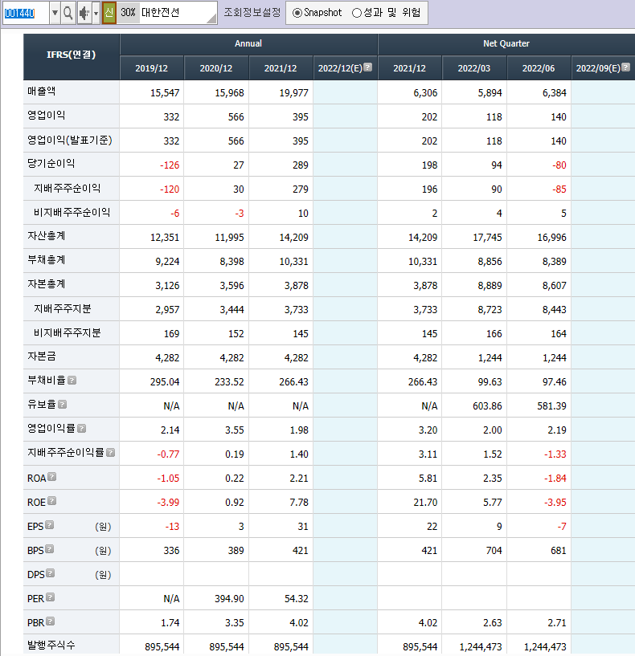Screen dimensions: 635x656
Task: Click the 매출액 row label
Action: (x=42, y=92)
